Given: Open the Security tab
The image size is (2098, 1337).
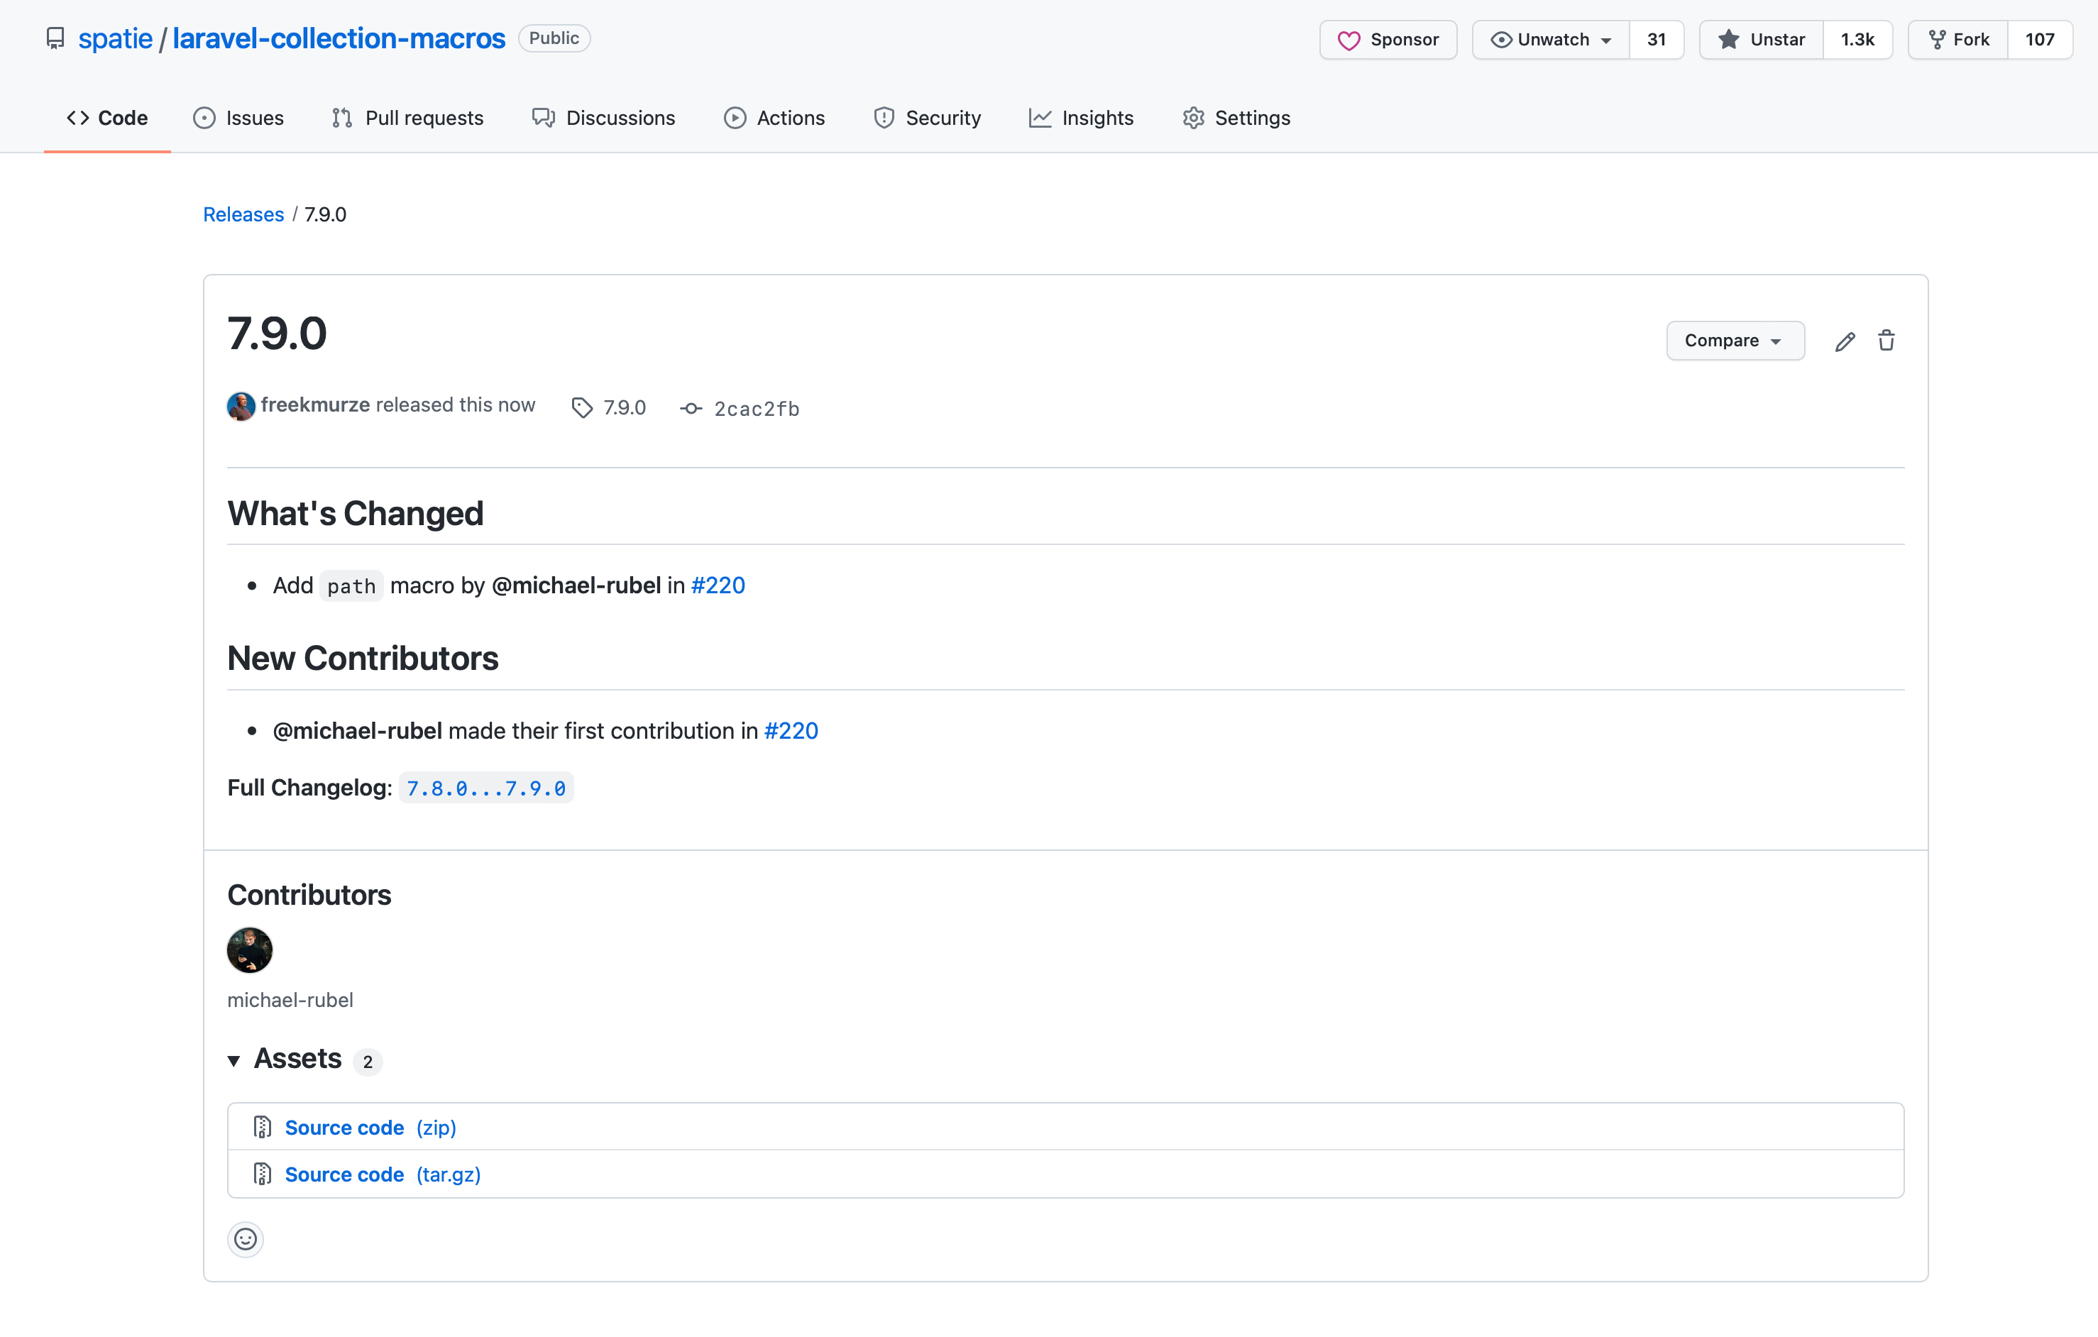Looking at the screenshot, I should click(x=927, y=118).
